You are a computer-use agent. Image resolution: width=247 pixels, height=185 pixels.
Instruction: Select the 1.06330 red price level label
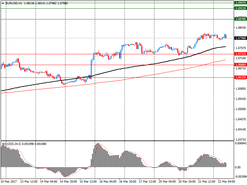point(241,77)
